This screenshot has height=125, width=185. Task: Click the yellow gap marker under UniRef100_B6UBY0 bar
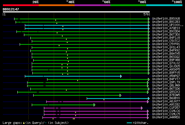[x=104, y=100]
